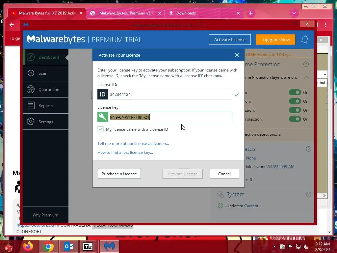
Task: Open the Reports section in sidebar
Action: tap(45, 106)
